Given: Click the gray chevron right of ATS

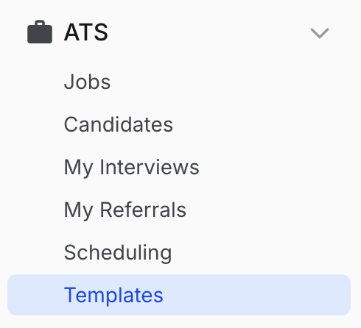Looking at the screenshot, I should point(320,33).
